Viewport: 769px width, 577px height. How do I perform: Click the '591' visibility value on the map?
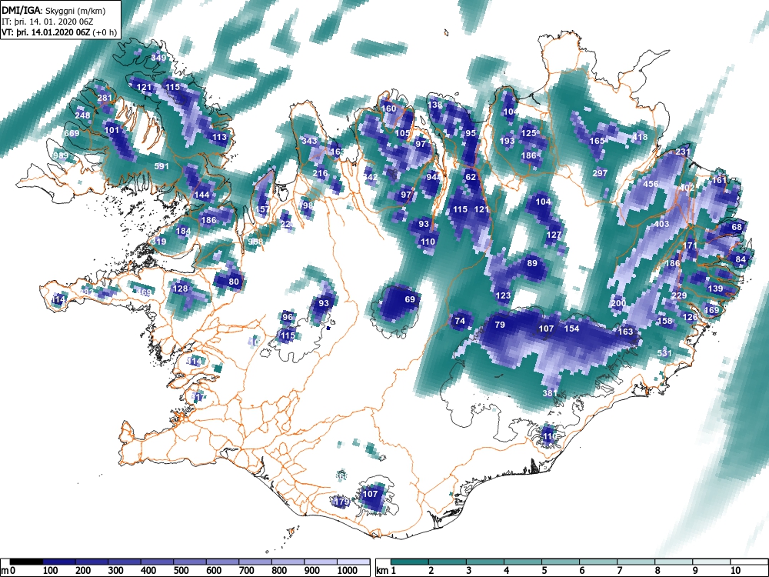click(161, 166)
